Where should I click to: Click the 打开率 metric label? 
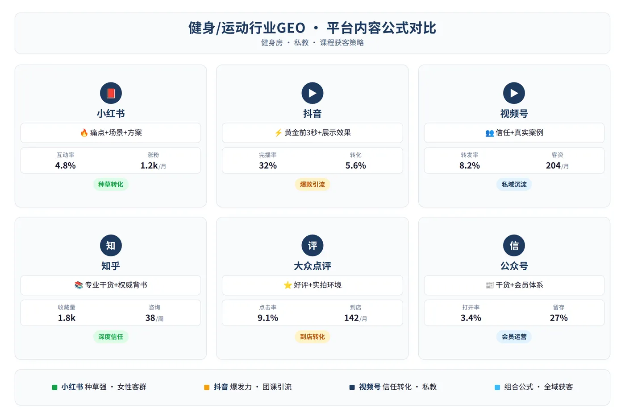pos(471,308)
